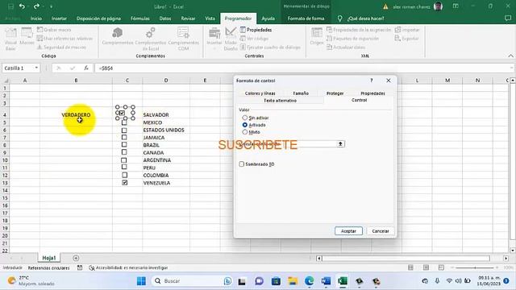516x290 pixels.
Task: Open Complementos COM icon
Action: pyautogui.click(x=183, y=39)
